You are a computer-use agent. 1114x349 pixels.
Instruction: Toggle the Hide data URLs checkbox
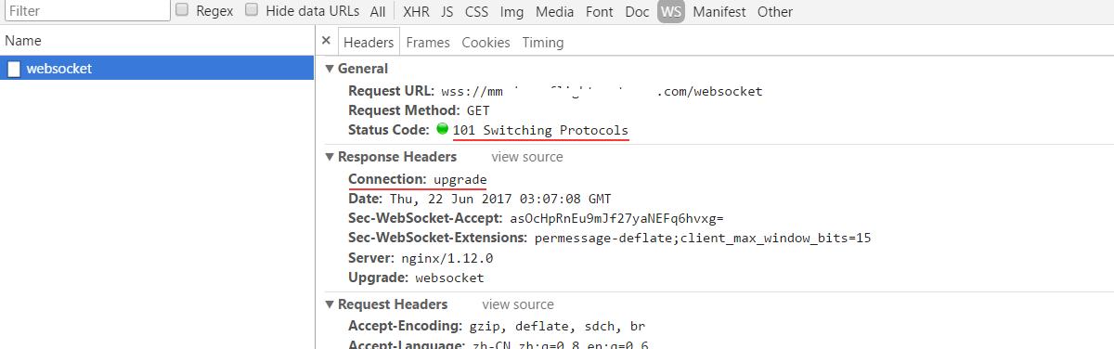253,10
